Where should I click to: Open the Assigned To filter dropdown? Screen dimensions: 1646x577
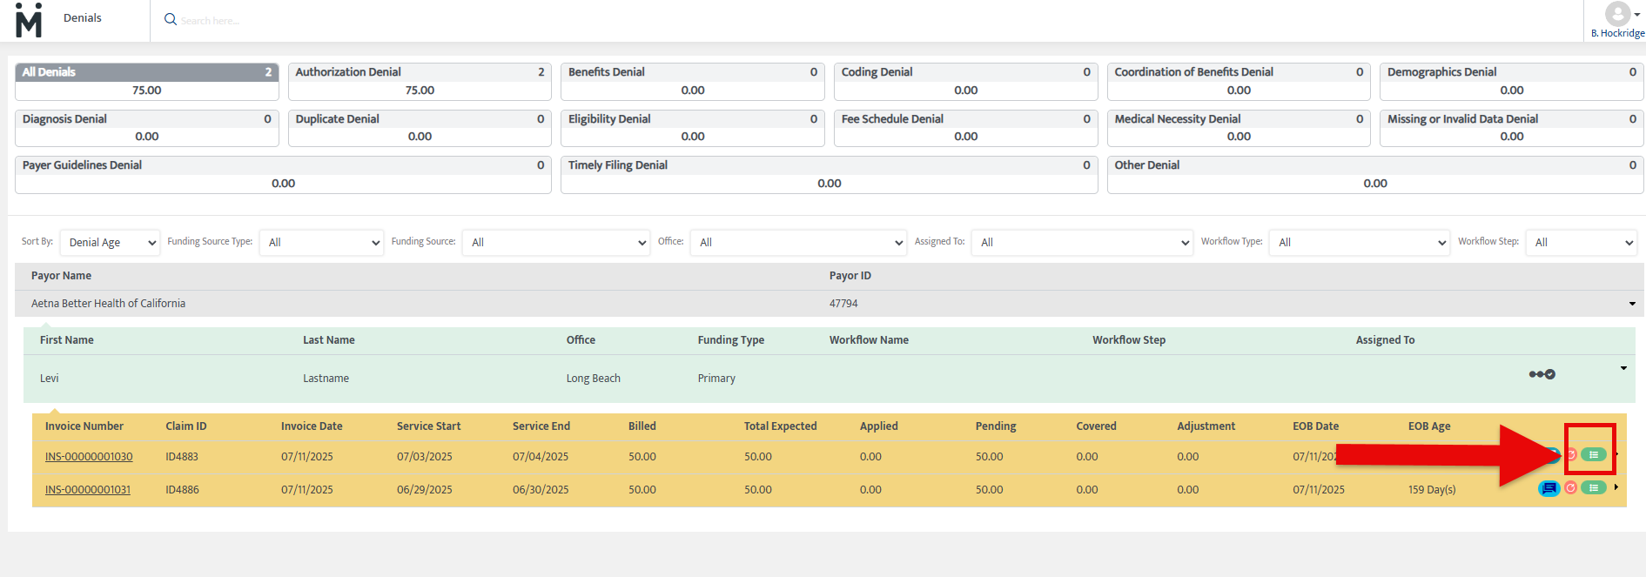pos(1082,243)
